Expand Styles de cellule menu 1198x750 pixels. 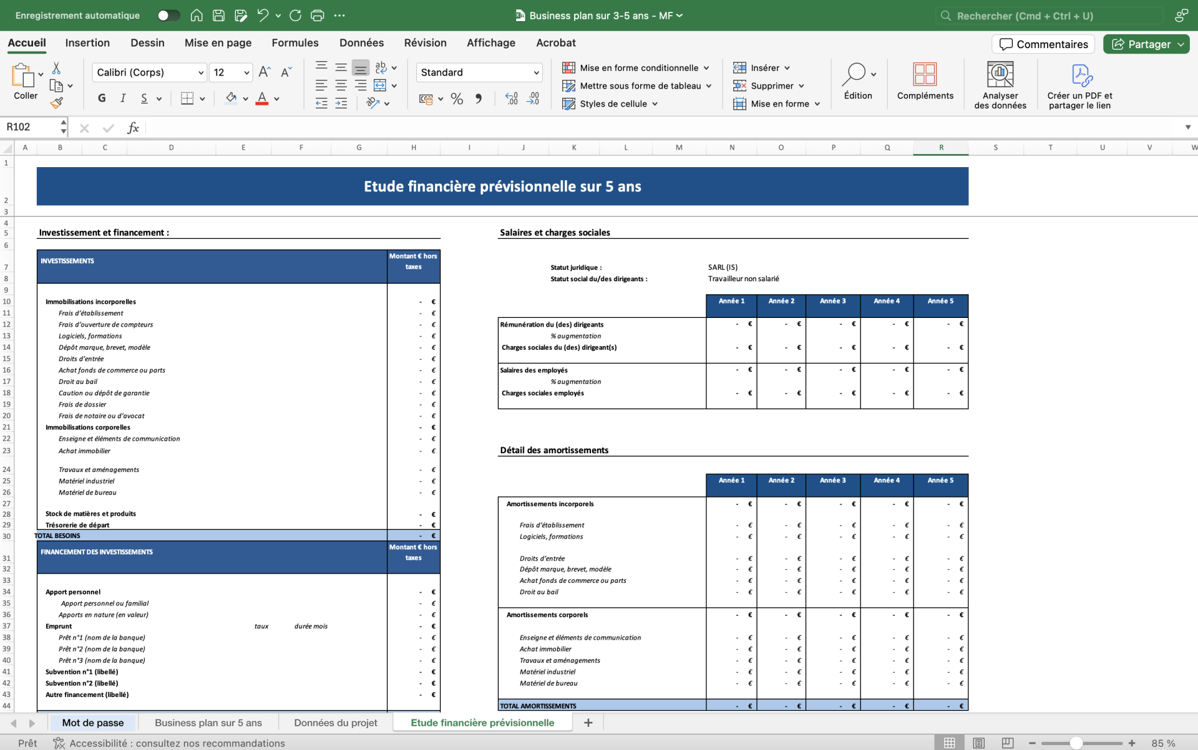tap(610, 104)
